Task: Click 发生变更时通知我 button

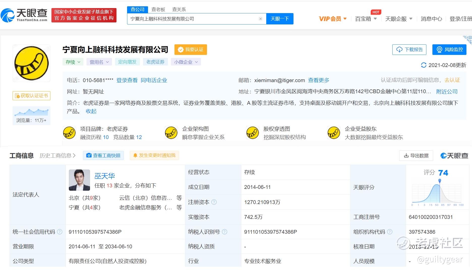Action: [154, 155]
